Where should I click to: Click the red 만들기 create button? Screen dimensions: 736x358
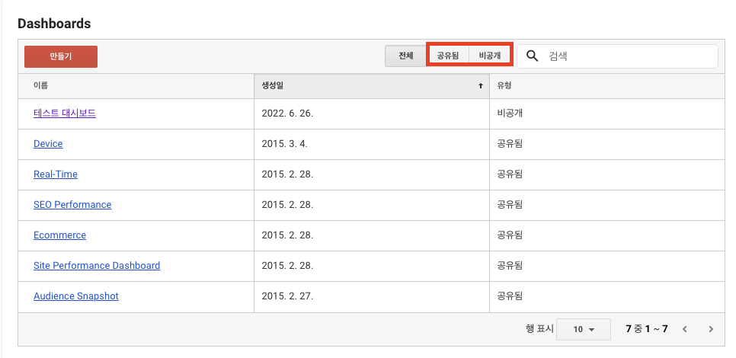click(61, 57)
